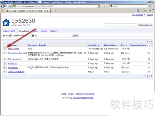Open the Project Home tab
Screen dimensions: 155x116
click(9, 31)
